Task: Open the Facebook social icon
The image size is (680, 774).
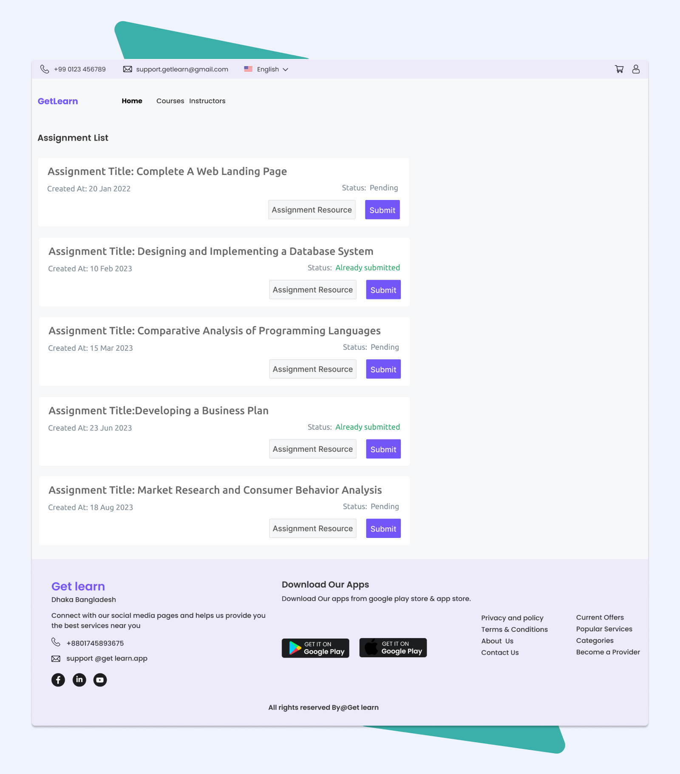Action: [x=58, y=680]
